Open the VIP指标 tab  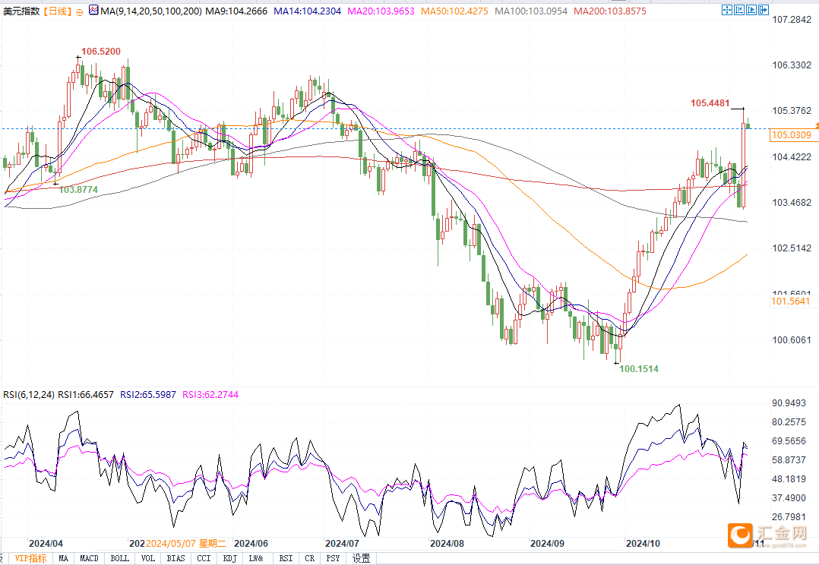(x=30, y=558)
